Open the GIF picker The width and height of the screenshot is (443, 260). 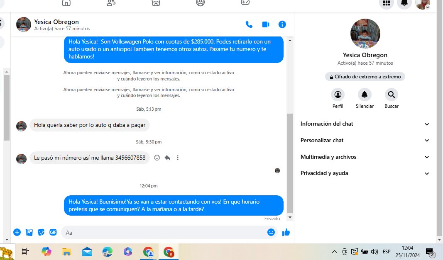pos(53,232)
